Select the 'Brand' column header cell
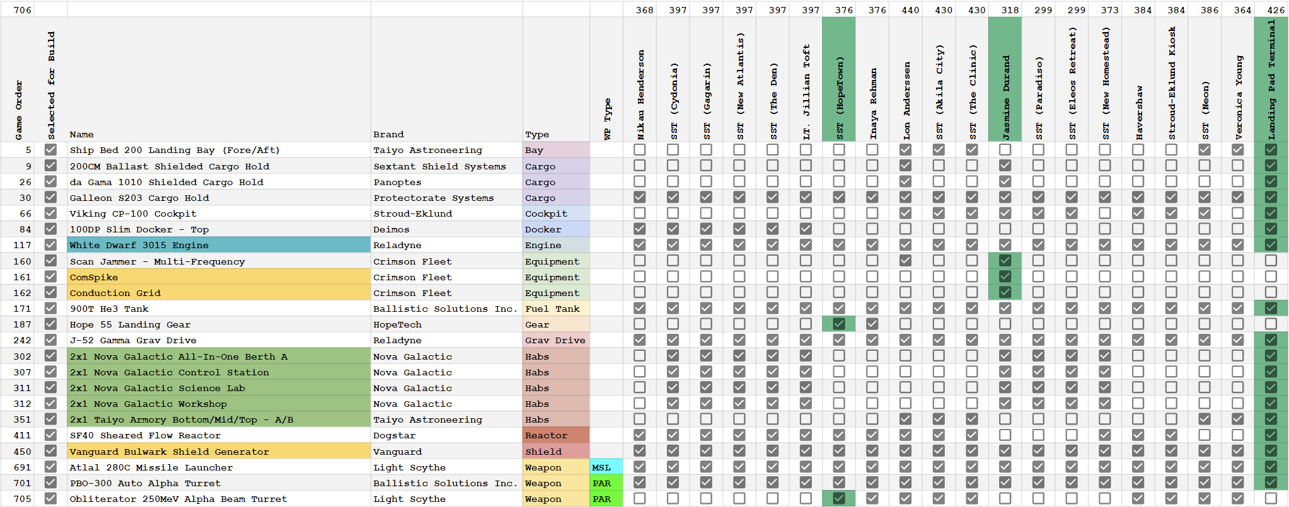 447,79
